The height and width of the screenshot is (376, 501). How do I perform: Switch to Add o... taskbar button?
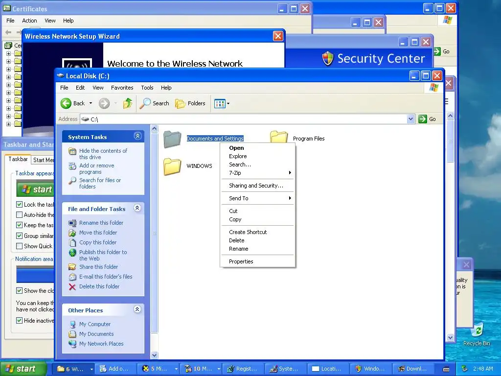click(115, 369)
